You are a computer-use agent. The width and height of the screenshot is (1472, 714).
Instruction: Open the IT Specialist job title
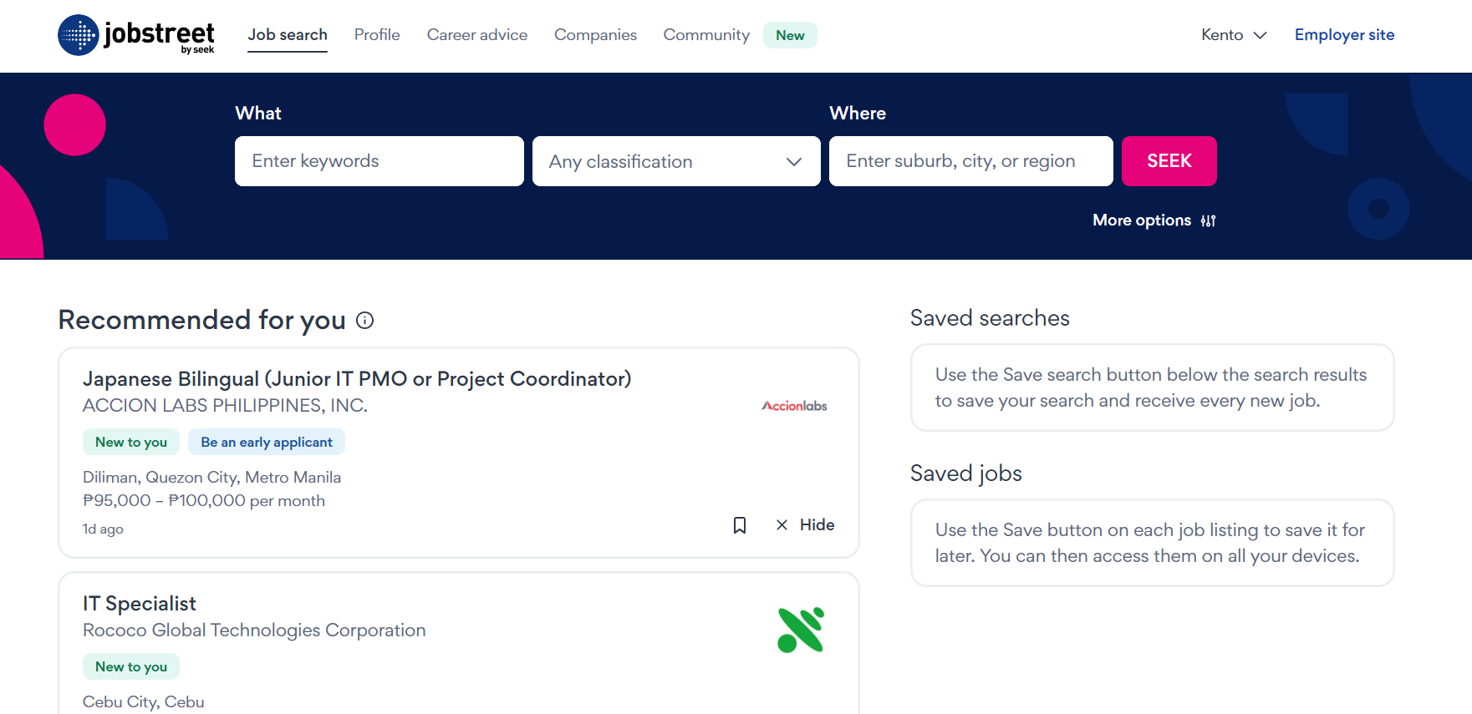(140, 604)
